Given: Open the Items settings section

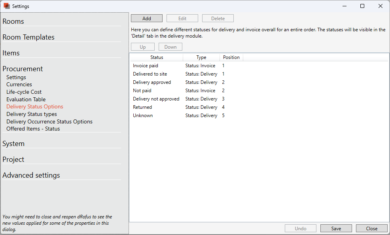Looking at the screenshot, I should pyautogui.click(x=11, y=53).
